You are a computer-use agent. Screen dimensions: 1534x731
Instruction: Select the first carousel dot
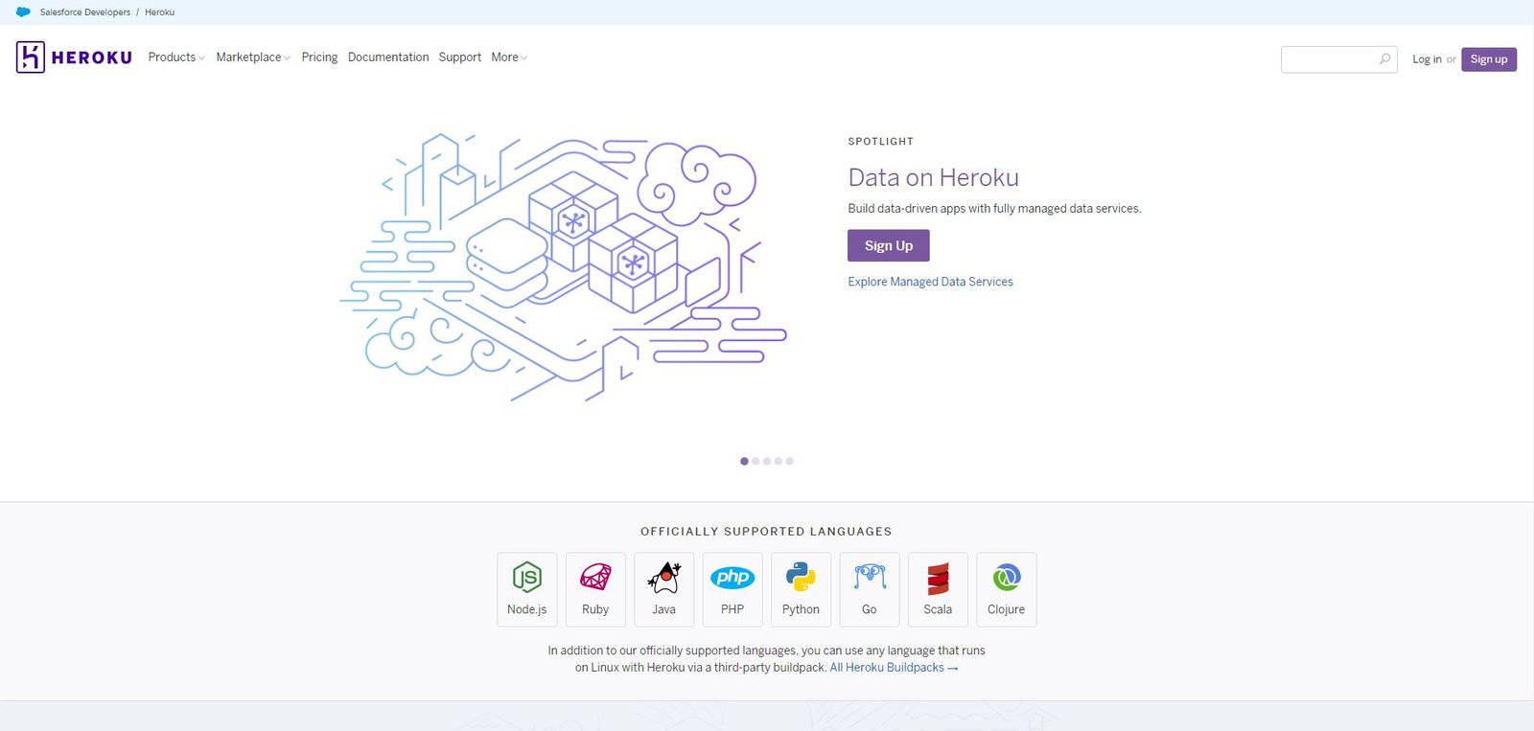[x=744, y=462]
